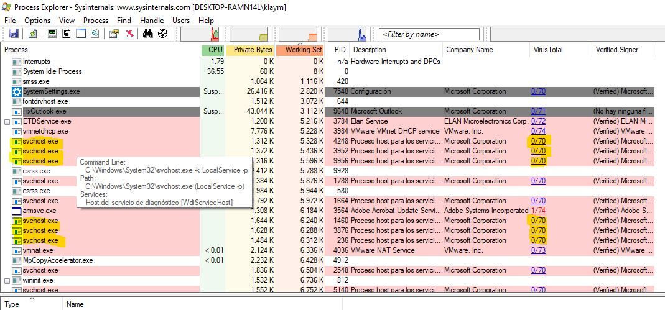Click the crosshair Find Window's Process icon
The image size is (665, 310).
tap(162, 34)
